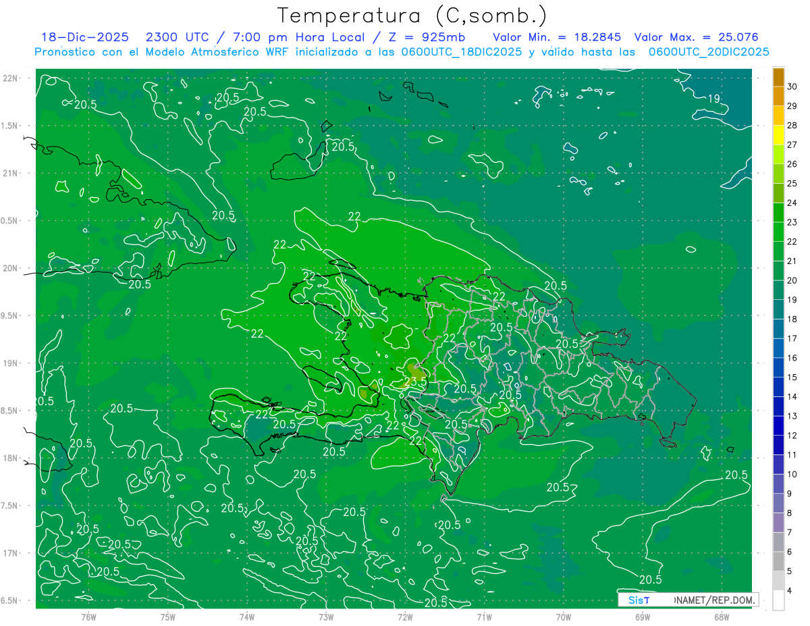Viewport: 810px width, 626px height.
Task: Click the "ONAMET/REP.DOM." credit label
Action: coord(714,600)
